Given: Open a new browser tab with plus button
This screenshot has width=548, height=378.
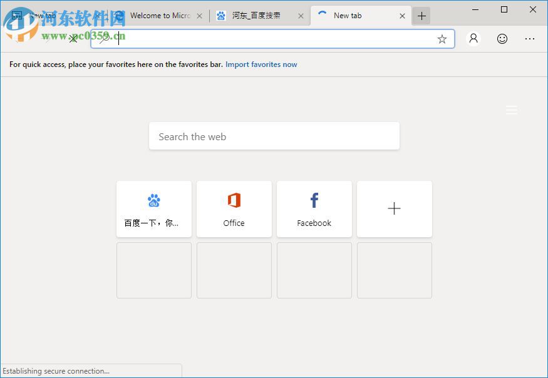Looking at the screenshot, I should pyautogui.click(x=421, y=16).
